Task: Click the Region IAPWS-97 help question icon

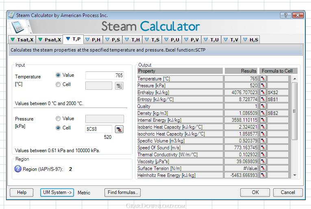Action: pyautogui.click(x=18, y=169)
